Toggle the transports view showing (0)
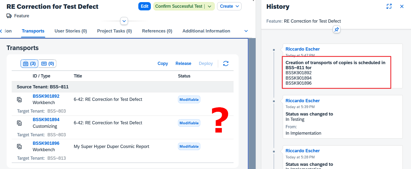Image resolution: width=411 pixels, height=169 pixels. (x=48, y=64)
